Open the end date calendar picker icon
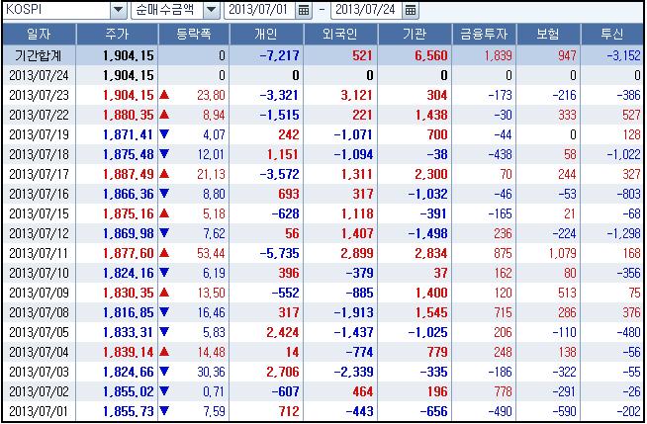The width and height of the screenshot is (647, 424). pos(411,10)
